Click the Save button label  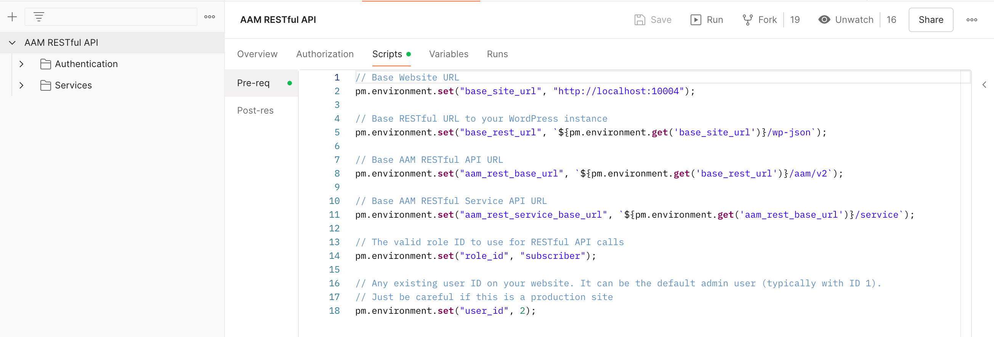pyautogui.click(x=661, y=20)
